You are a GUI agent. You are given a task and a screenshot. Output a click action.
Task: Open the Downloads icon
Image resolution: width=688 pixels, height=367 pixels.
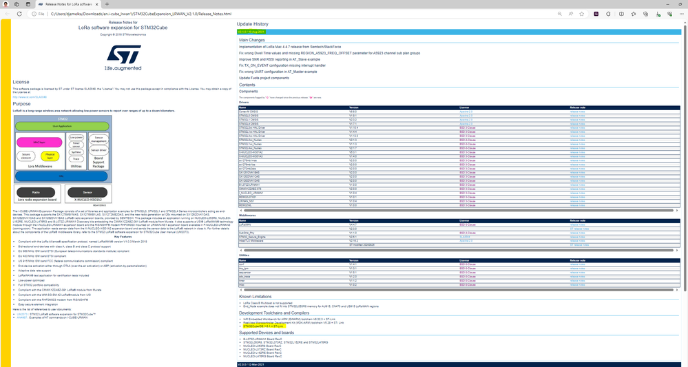coord(658,14)
